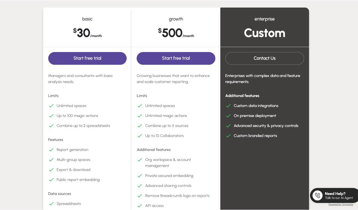Screen dimensions: 358x210
Task: Click the $500/month growth price
Action: point(176,33)
